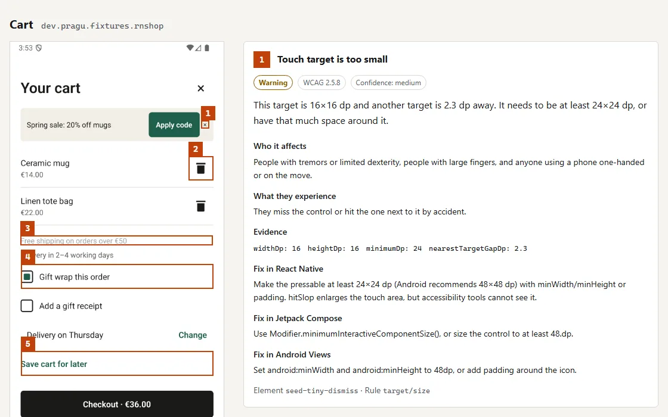This screenshot has width=668, height=417.
Task: Remove Linen tote bag using its trash icon
Action: 200,206
